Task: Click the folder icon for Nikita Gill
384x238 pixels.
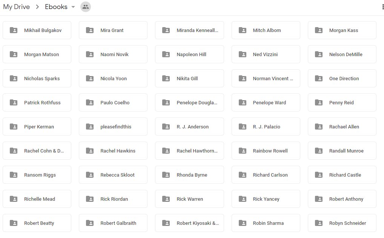Action: [166, 78]
